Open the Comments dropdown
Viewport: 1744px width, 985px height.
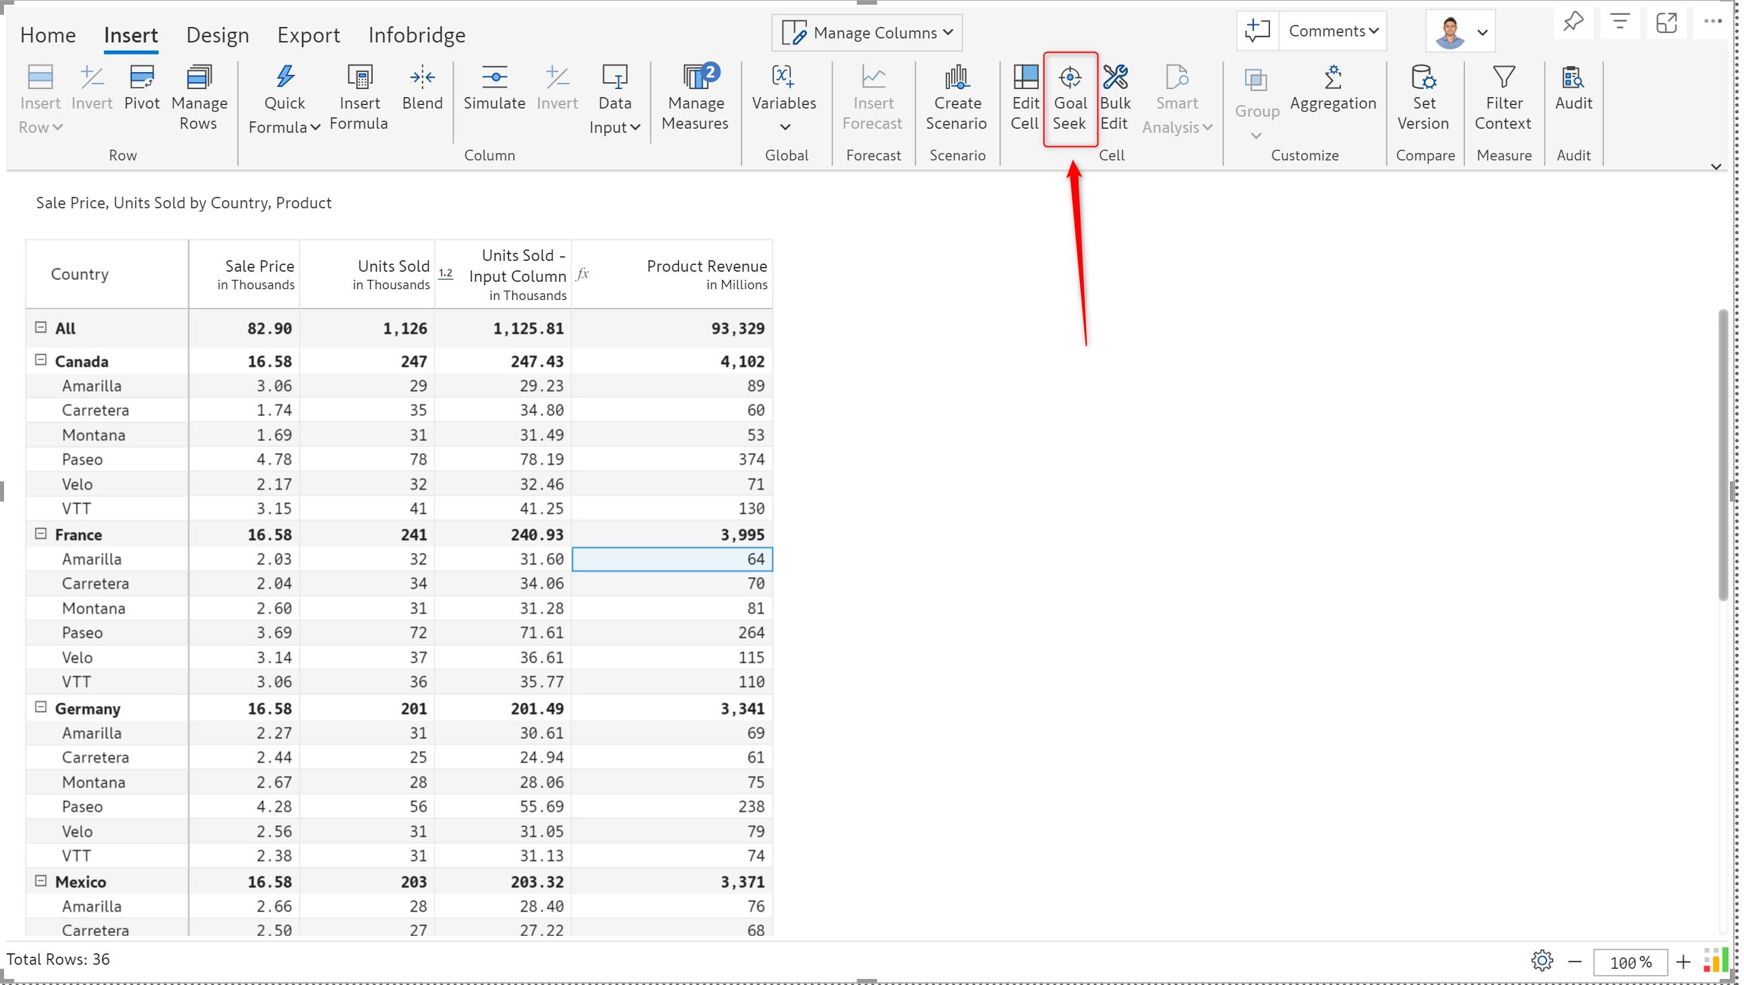pyautogui.click(x=1333, y=31)
